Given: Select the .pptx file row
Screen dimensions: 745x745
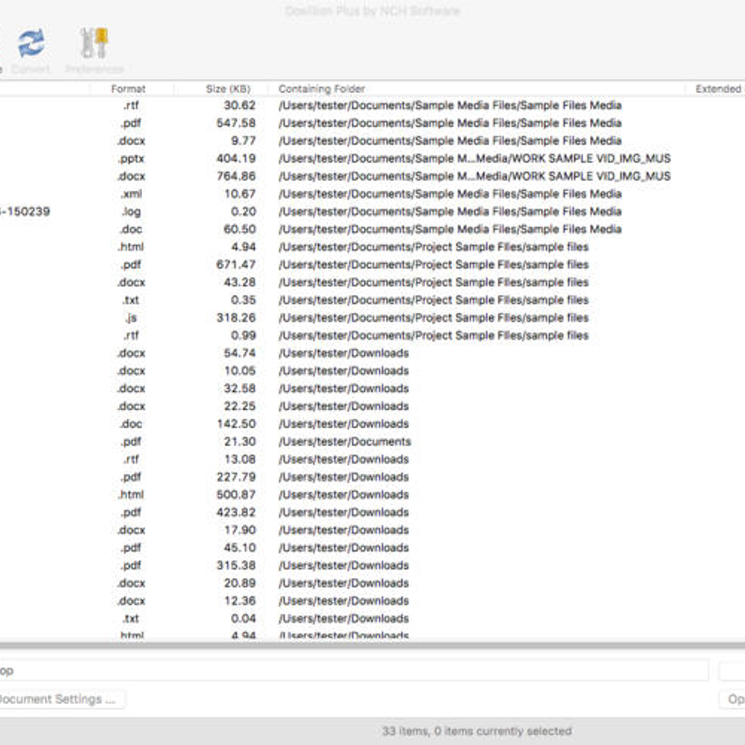Looking at the screenshot, I should pyautogui.click(x=372, y=158).
